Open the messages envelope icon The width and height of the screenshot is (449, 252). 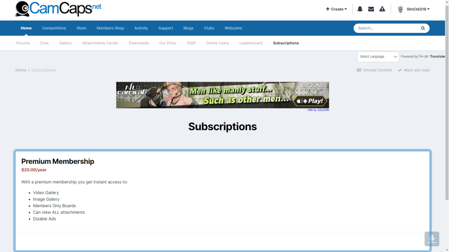pyautogui.click(x=371, y=9)
